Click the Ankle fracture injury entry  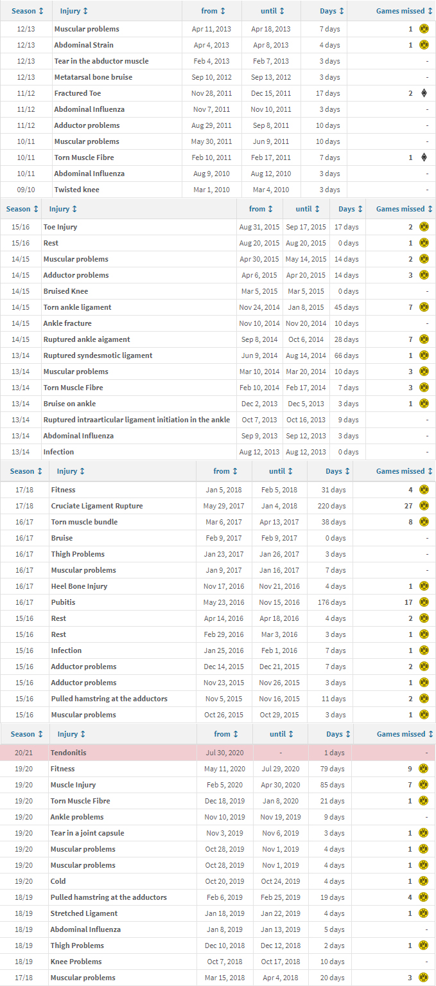coord(67,323)
